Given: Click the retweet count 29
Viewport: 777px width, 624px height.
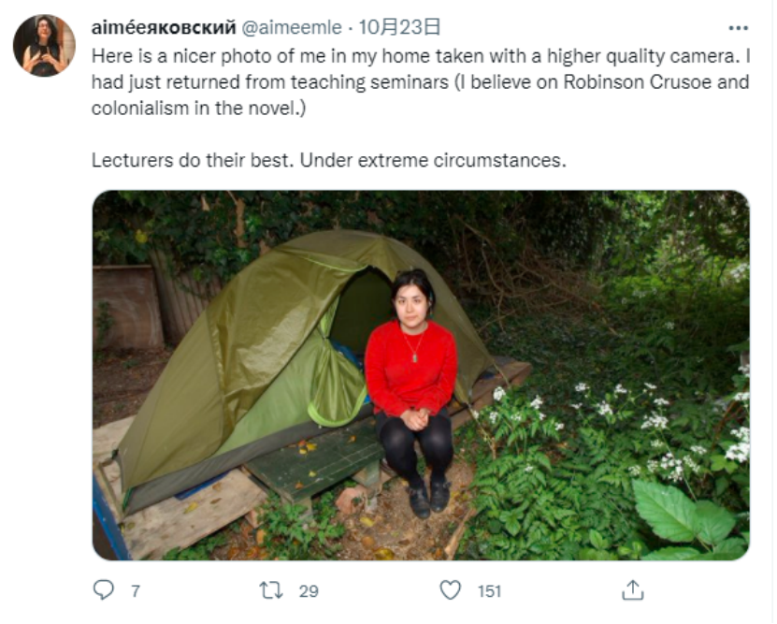Looking at the screenshot, I should tap(309, 591).
